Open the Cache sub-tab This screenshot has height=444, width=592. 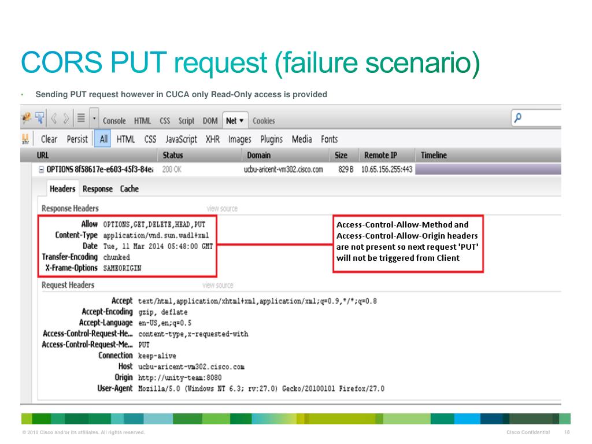pyautogui.click(x=129, y=189)
